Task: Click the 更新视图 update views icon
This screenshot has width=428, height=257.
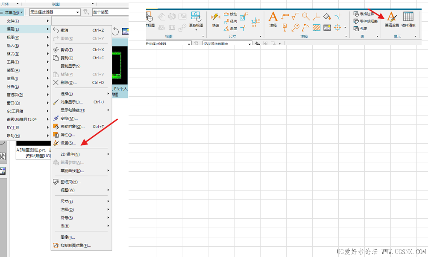Action: coord(196,20)
